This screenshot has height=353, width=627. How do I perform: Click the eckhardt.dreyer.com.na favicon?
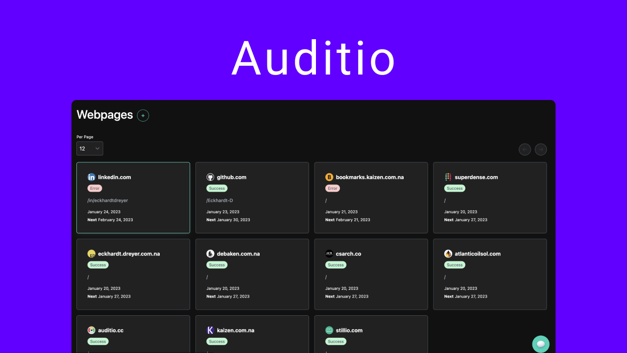coord(92,253)
